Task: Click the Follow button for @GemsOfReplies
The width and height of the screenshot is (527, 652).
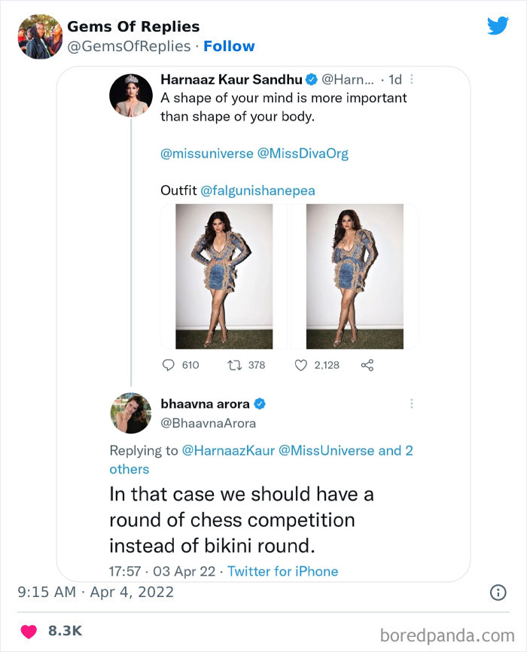Action: click(230, 47)
